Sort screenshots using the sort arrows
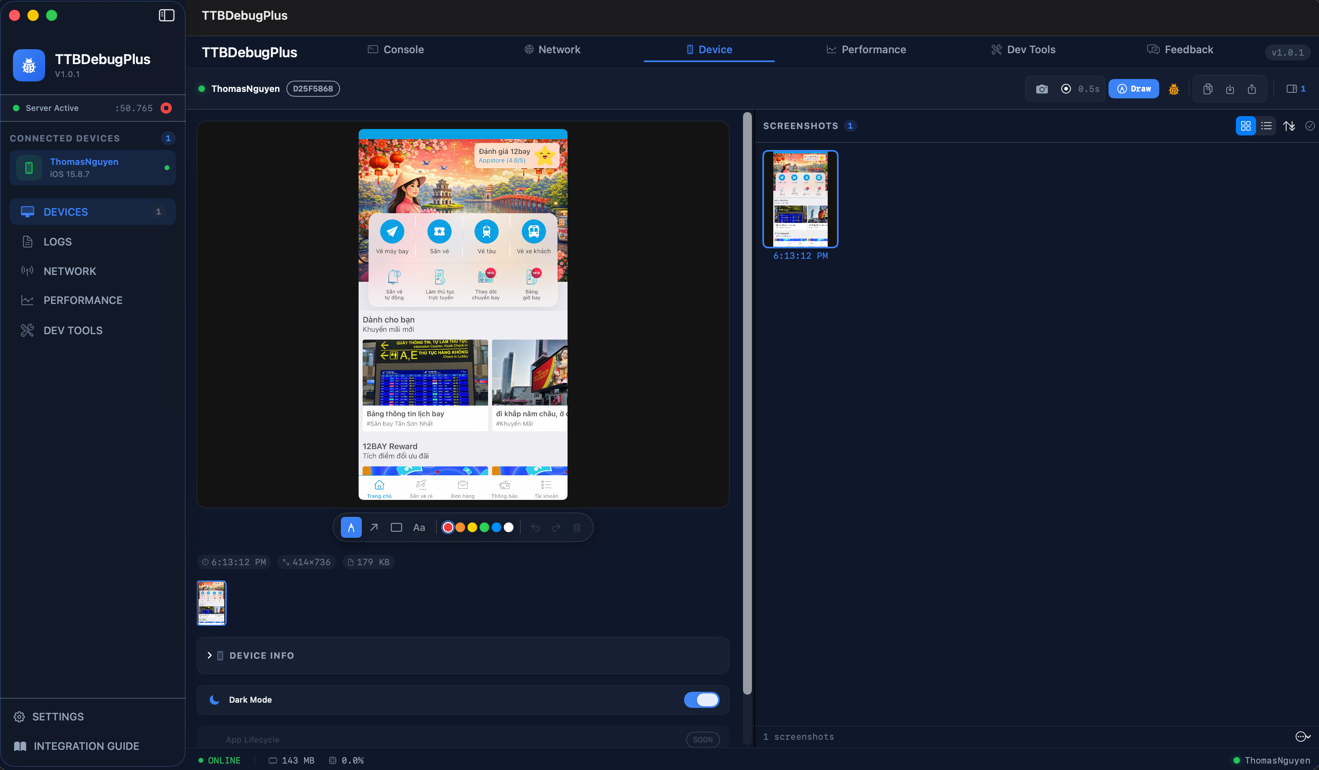The image size is (1319, 770). point(1289,125)
